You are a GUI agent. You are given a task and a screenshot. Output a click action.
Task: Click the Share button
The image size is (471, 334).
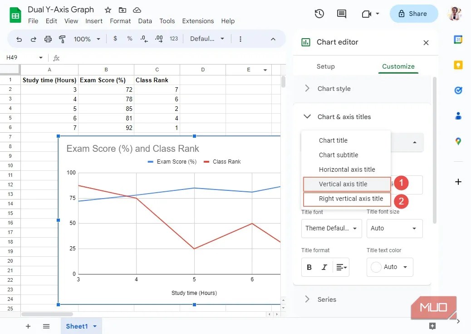[x=413, y=14]
